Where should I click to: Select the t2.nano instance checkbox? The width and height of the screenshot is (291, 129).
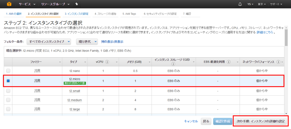[x=8, y=71]
